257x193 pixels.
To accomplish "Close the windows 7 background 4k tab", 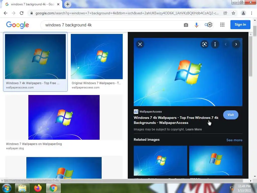I will point(58,5).
